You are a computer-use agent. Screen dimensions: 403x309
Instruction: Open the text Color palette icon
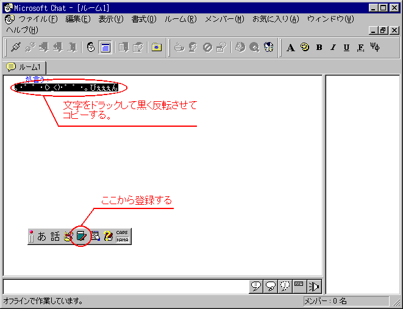tap(305, 48)
